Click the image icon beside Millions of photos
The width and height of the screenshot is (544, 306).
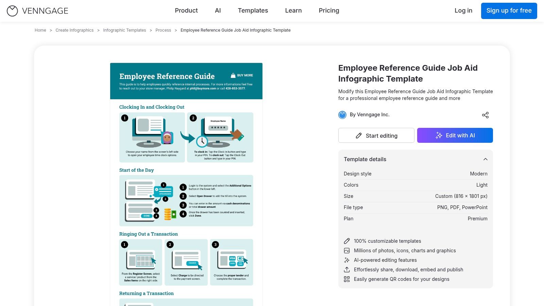[x=347, y=251]
